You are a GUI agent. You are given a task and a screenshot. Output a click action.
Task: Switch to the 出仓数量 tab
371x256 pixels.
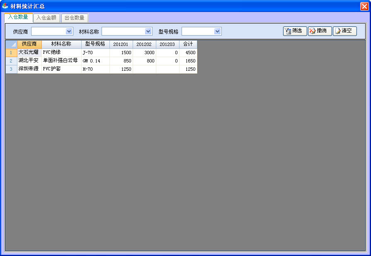point(75,18)
